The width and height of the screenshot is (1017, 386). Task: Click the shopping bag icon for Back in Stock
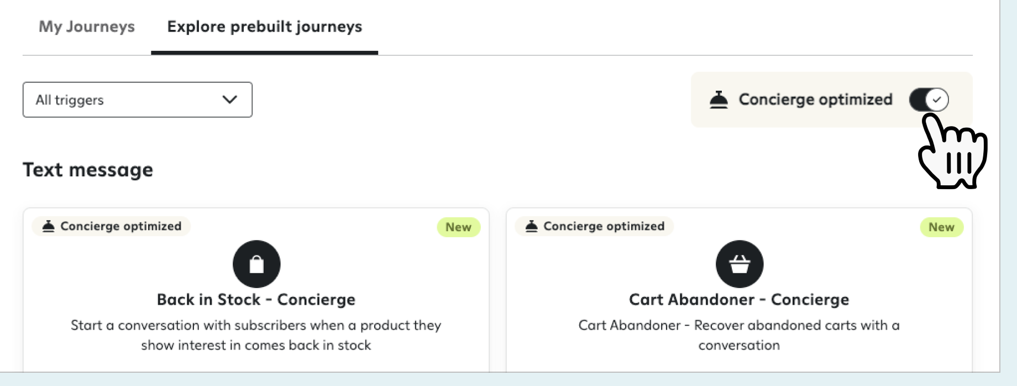point(256,264)
